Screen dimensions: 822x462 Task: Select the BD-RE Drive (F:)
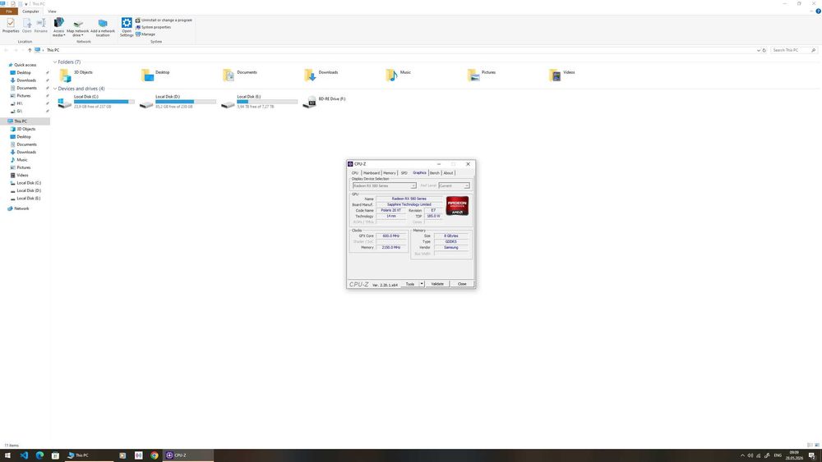coord(325,102)
